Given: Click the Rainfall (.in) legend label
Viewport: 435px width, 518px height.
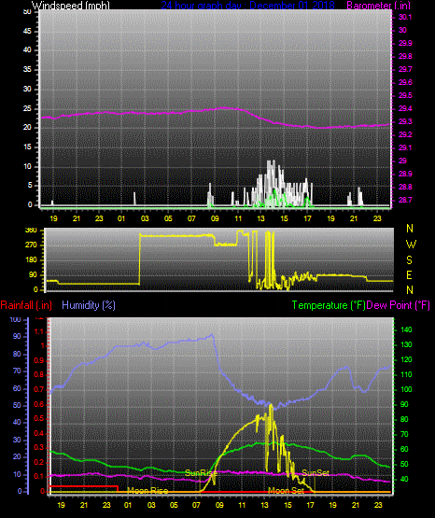Looking at the screenshot, I should pyautogui.click(x=26, y=305).
